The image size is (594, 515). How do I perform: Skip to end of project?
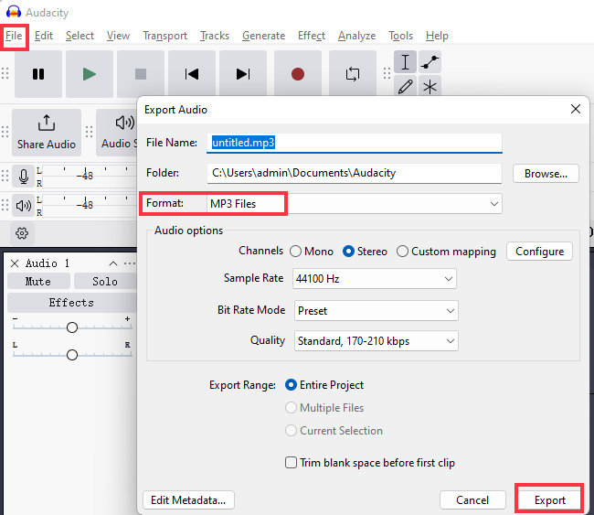pyautogui.click(x=243, y=74)
